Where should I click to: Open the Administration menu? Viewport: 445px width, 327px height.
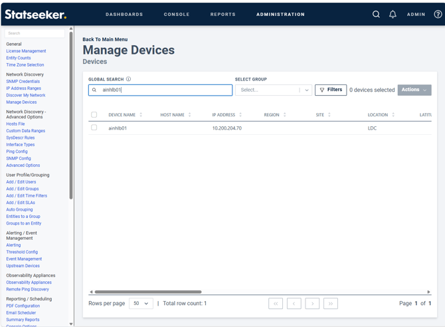[x=280, y=14]
